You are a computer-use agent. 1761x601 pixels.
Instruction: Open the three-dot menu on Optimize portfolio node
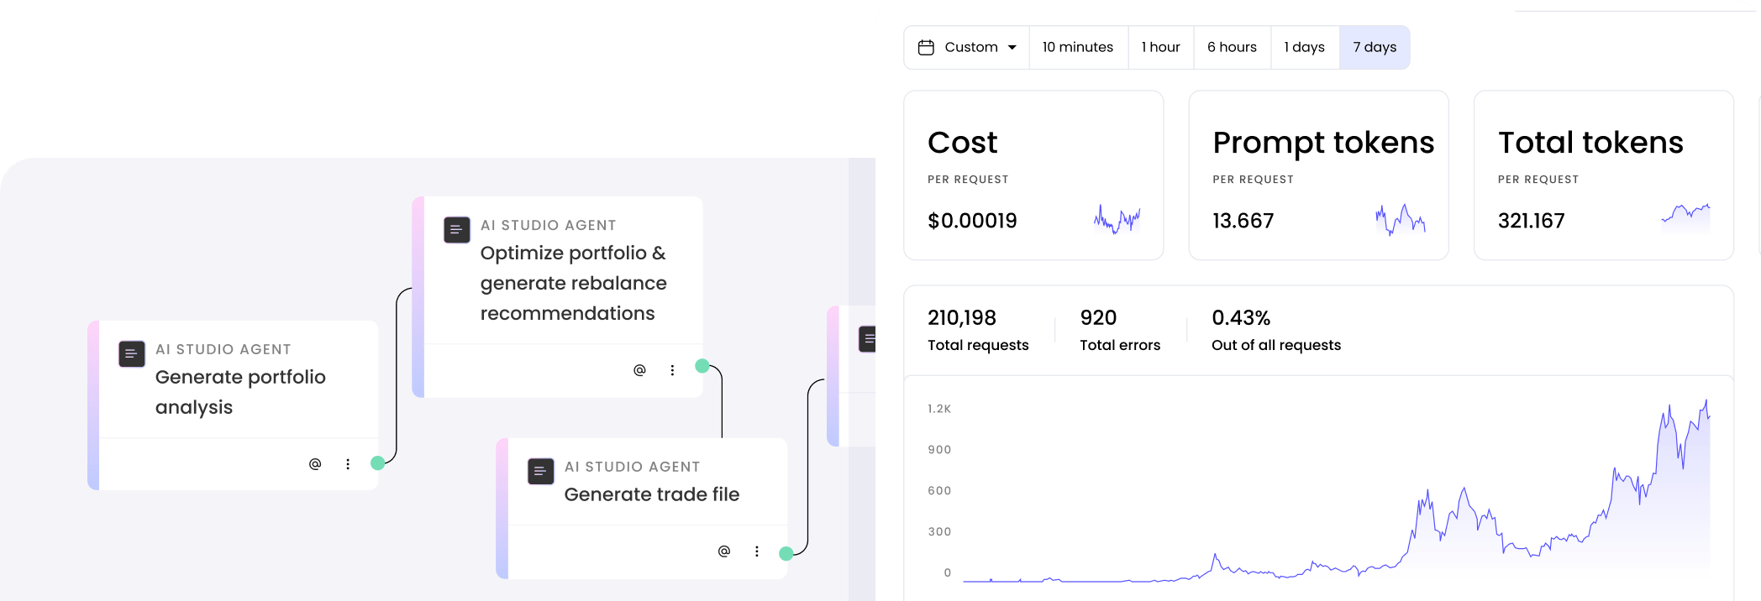tap(672, 370)
